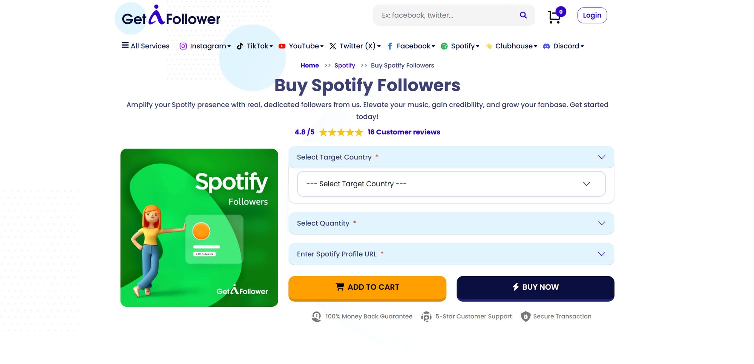This screenshot has height=364, width=754.
Task: Expand the Select Quantity section
Action: (x=451, y=223)
